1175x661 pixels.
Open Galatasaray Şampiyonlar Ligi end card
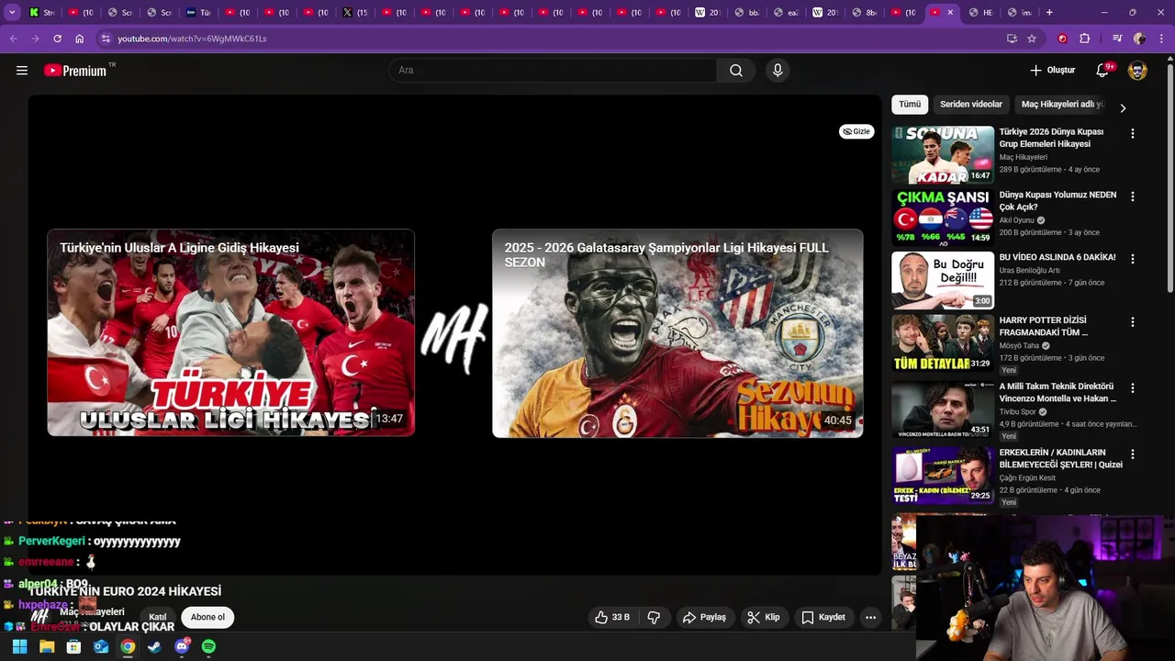[x=677, y=333]
